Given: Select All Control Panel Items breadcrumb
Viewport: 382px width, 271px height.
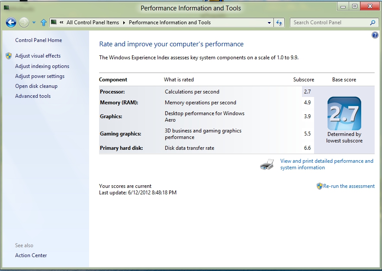Looking at the screenshot, I should point(93,23).
